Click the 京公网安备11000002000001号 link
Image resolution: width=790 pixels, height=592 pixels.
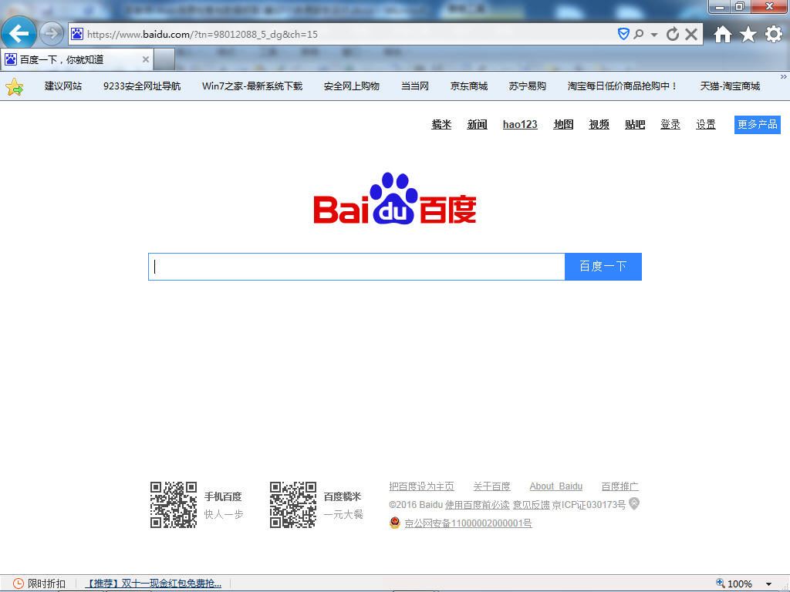click(468, 523)
